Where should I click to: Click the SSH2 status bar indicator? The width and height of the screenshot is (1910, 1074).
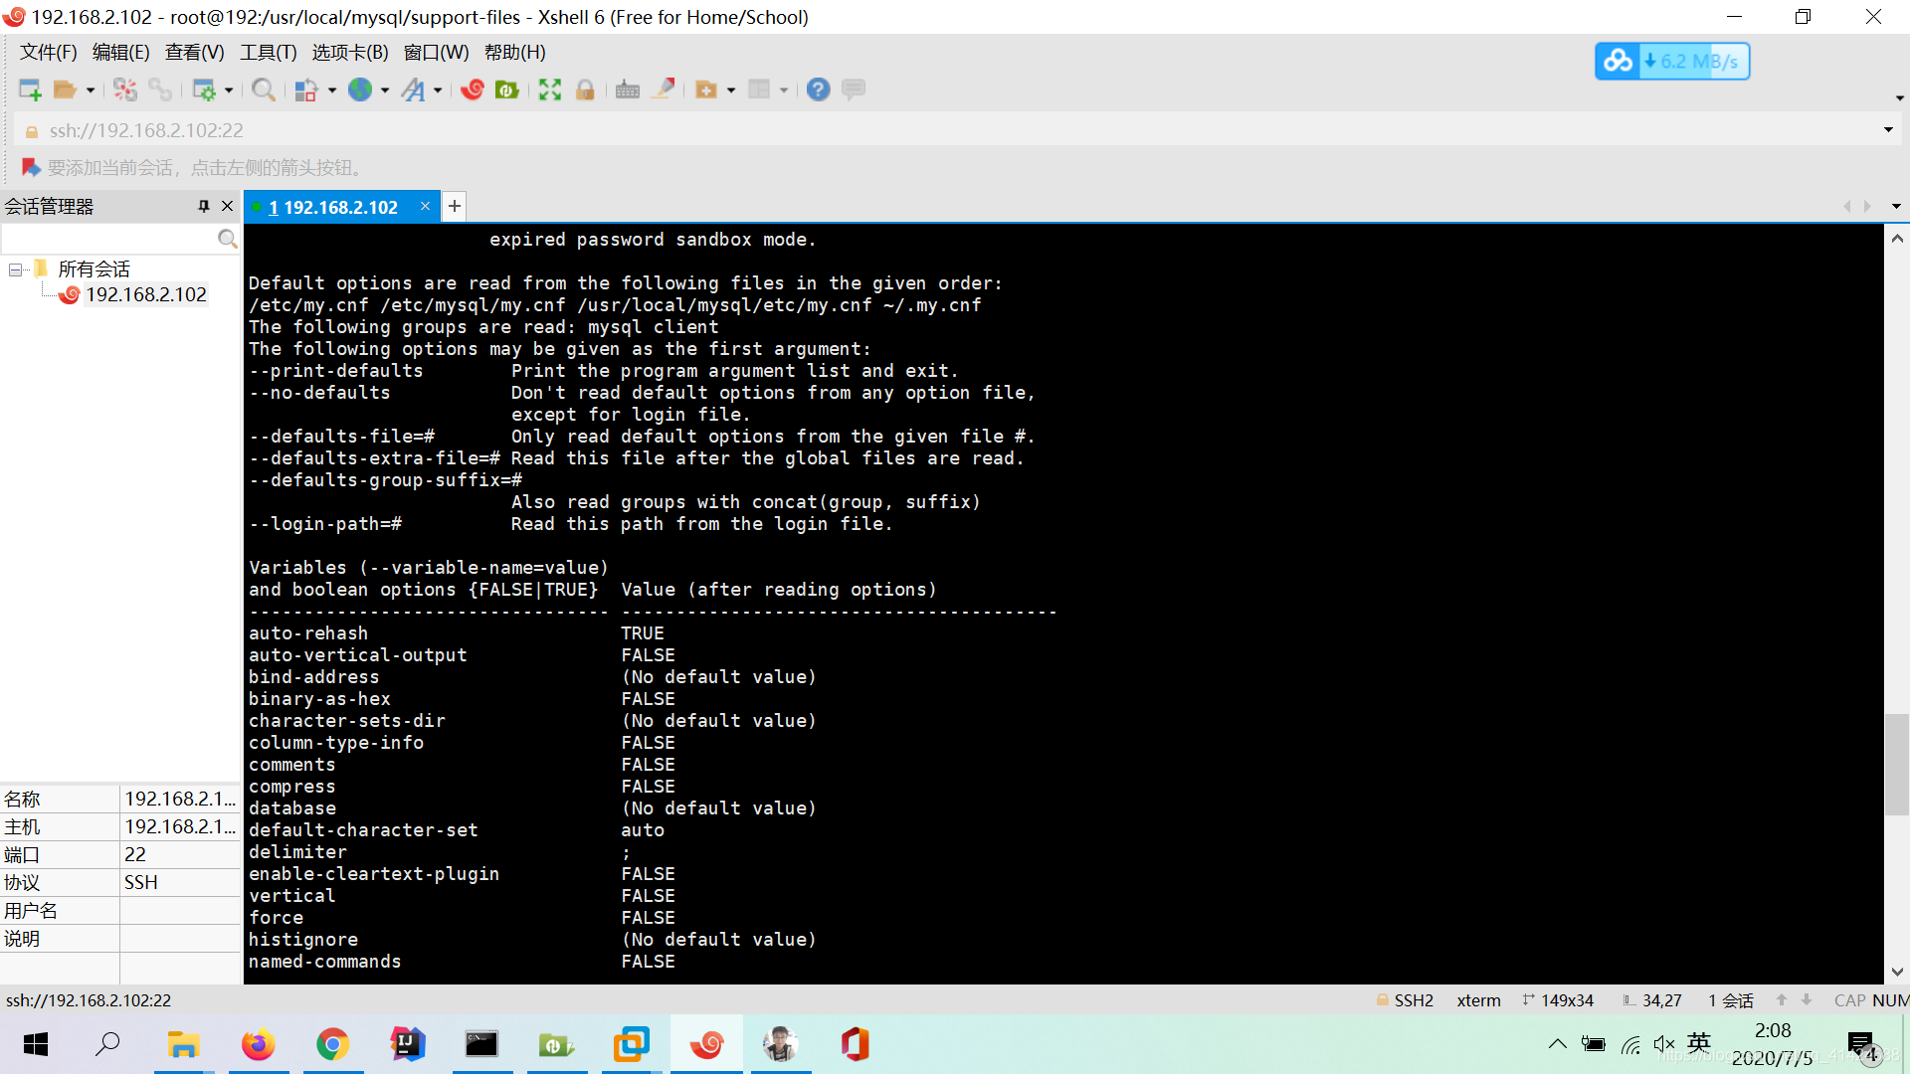1405,1000
